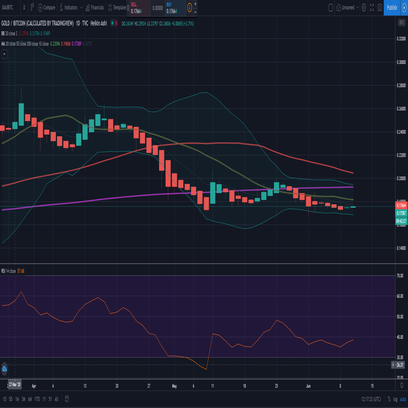
Task: Click the Compare symbol button
Action: click(47, 7)
